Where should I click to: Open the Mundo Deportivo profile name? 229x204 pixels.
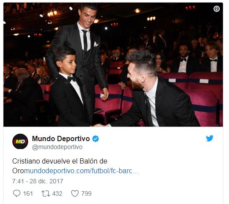[x=61, y=138]
